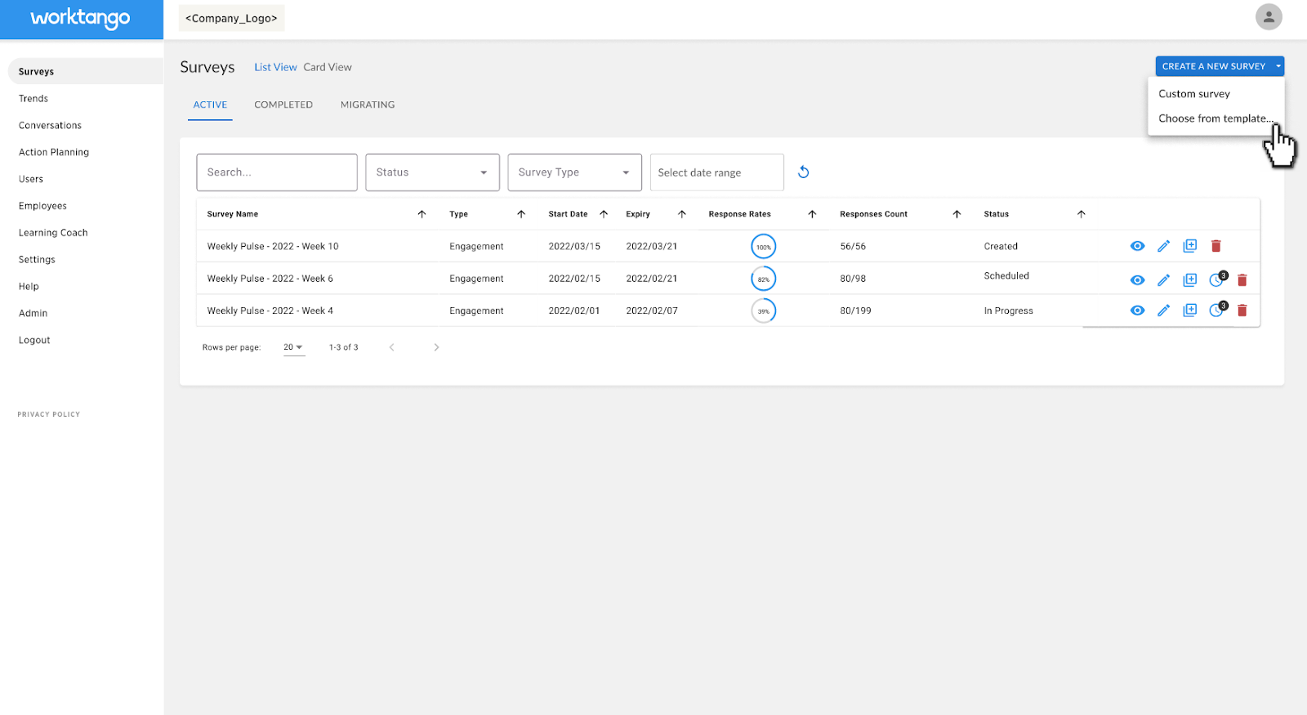Switch to the Active tab
1307x715 pixels.
point(210,105)
